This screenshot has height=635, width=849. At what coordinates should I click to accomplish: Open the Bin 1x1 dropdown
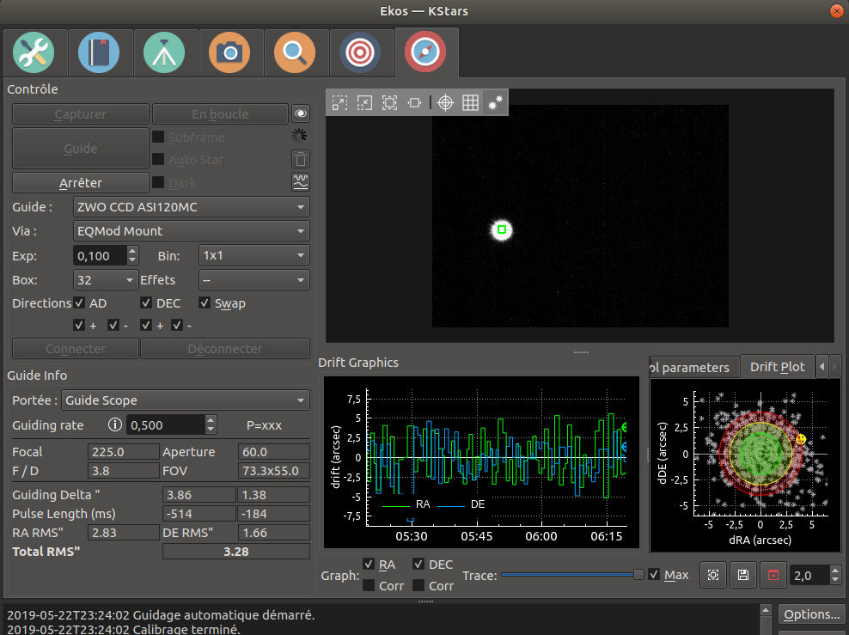(253, 255)
